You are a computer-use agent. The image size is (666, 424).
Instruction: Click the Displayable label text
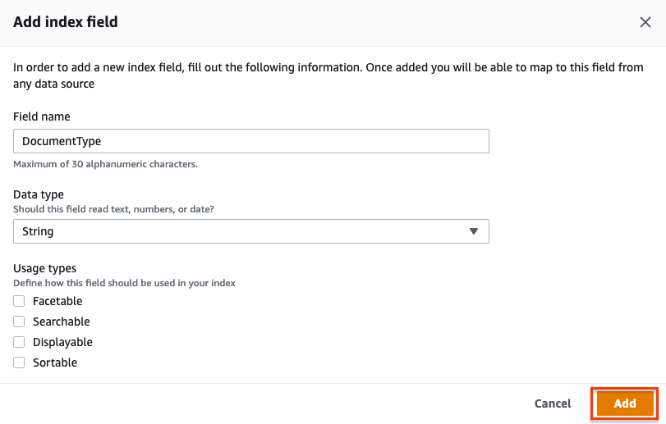point(62,342)
